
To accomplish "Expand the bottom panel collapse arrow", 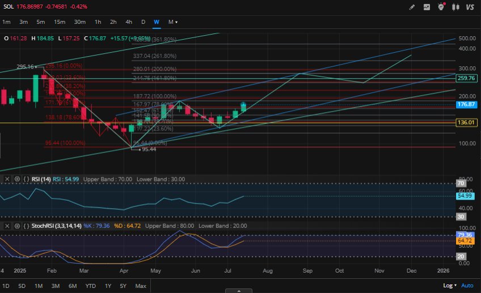I will pos(239,291).
